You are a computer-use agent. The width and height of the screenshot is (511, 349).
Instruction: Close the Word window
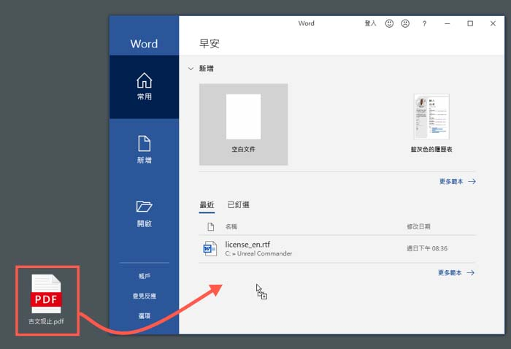pyautogui.click(x=493, y=23)
